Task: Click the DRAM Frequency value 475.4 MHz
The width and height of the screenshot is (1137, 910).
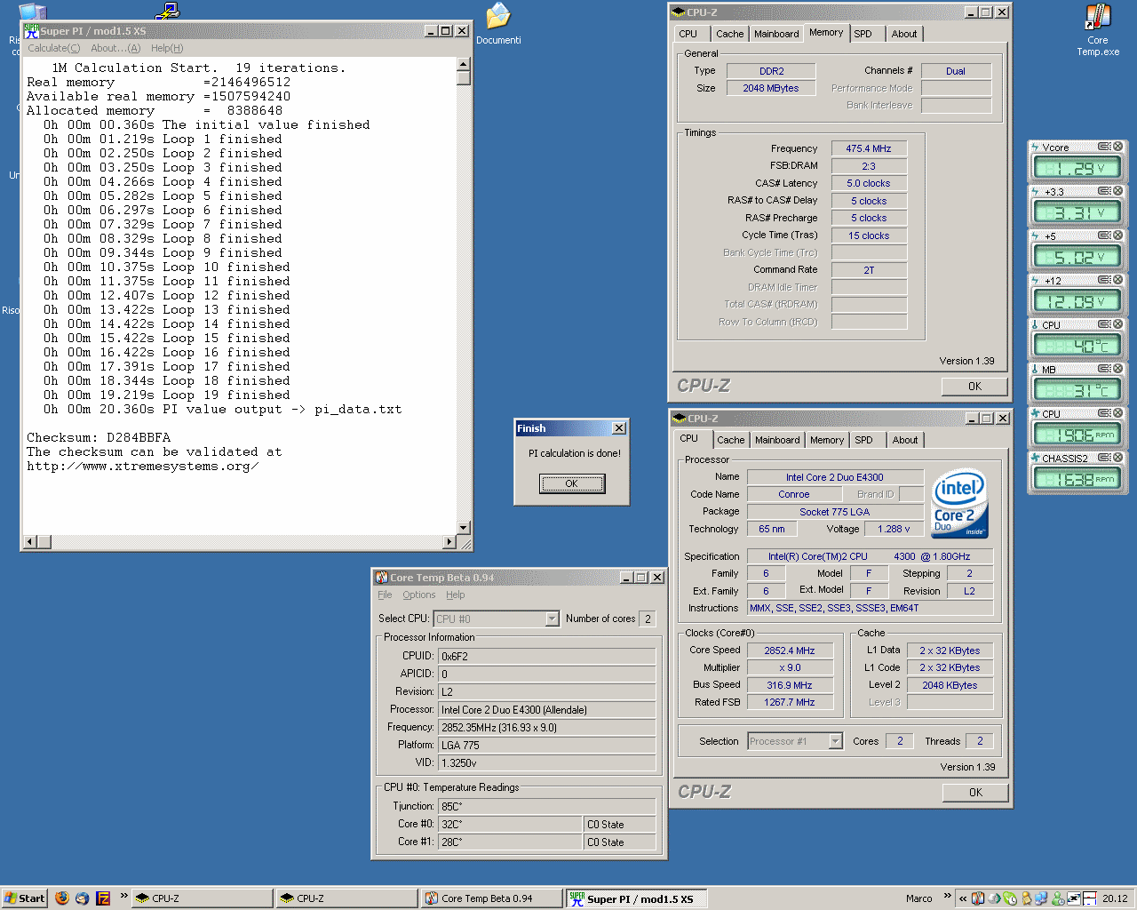Action: coord(869,148)
